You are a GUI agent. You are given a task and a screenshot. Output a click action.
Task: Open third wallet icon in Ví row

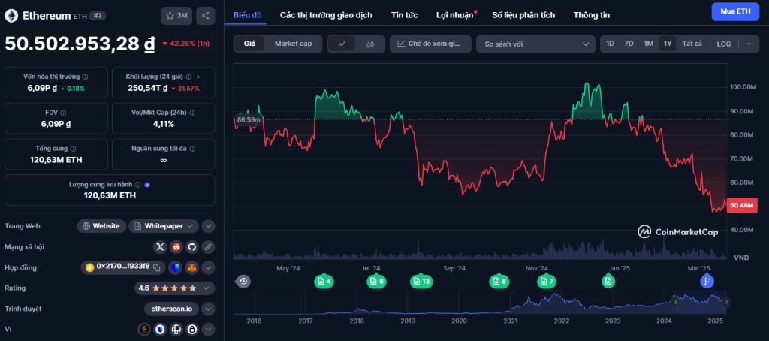pyautogui.click(x=176, y=329)
